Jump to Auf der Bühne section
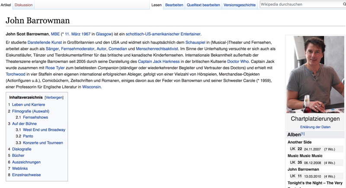The height and width of the screenshot is (188, 346). (24, 124)
